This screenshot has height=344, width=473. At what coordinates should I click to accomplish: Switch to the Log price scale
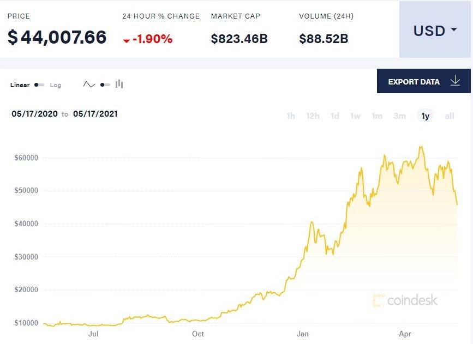55,85
